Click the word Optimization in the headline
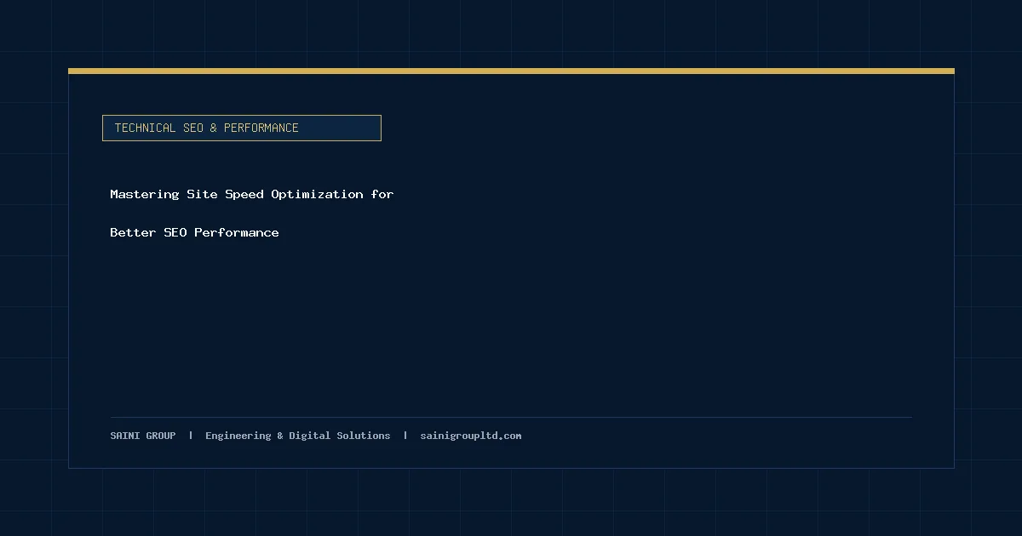The height and width of the screenshot is (536, 1022). [317, 194]
